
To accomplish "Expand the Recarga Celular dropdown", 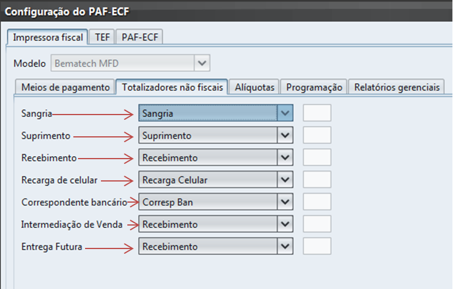I will (285, 180).
